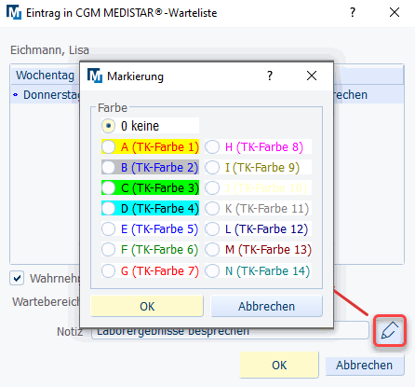Screen dimensions: 415x387
Task: Click the Wochentag column header
Action: tap(45, 75)
